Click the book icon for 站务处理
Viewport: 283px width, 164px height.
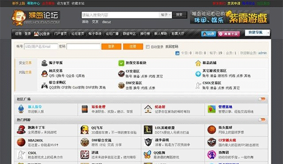(85, 109)
